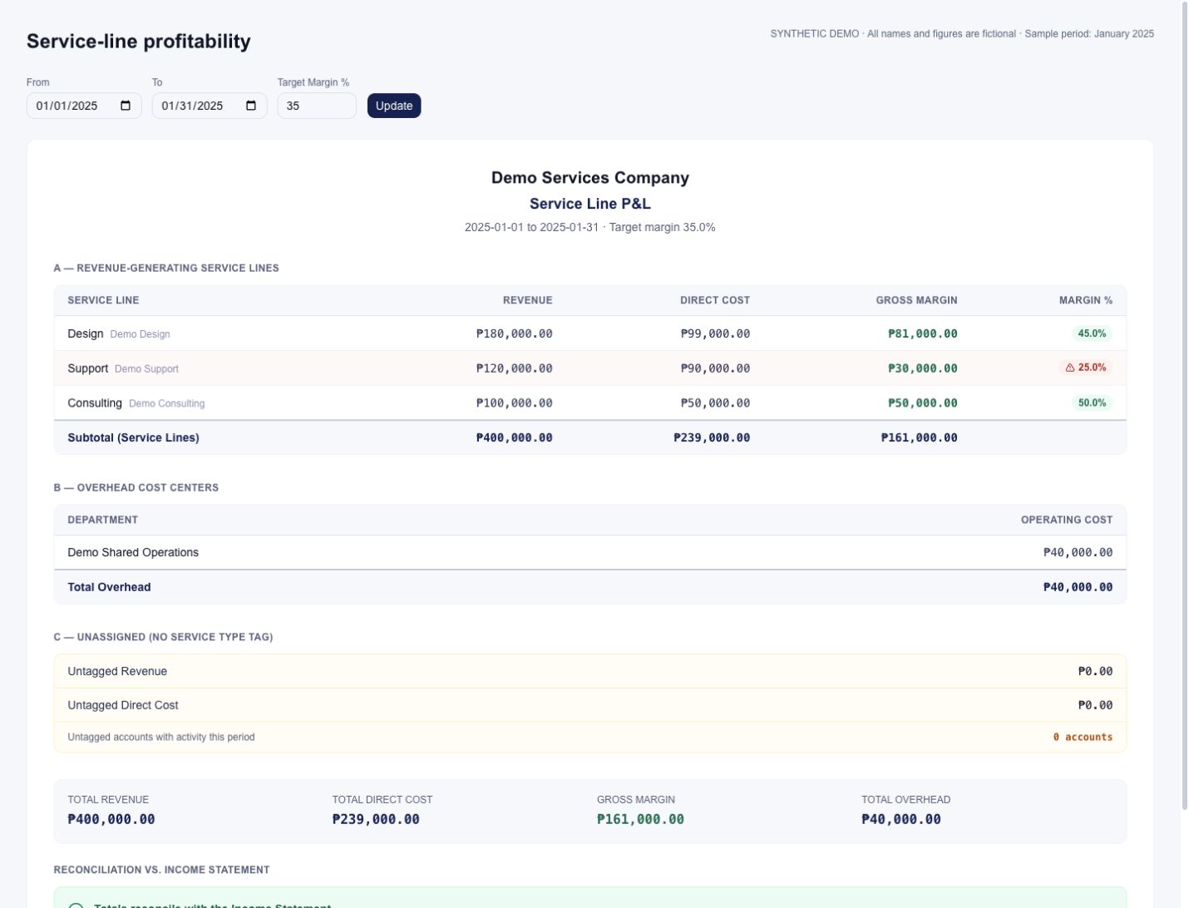The image size is (1189, 908).
Task: Click Untagged Revenue row label
Action: 117,671
